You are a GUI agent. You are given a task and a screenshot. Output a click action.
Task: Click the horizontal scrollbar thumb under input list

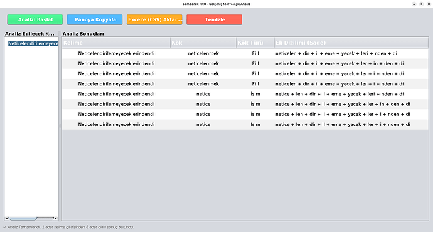point(23,218)
